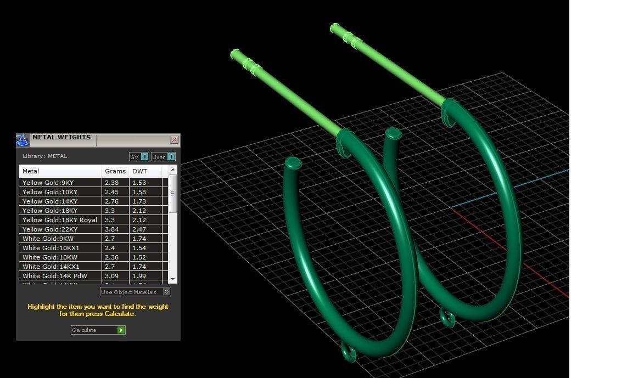633x378 pixels.
Task: Select the Yellow Gold:10KY row
Action: point(93,191)
